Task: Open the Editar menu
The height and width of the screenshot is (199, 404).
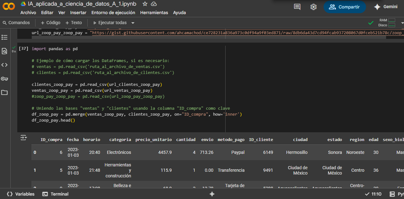Action: [x=47, y=13]
